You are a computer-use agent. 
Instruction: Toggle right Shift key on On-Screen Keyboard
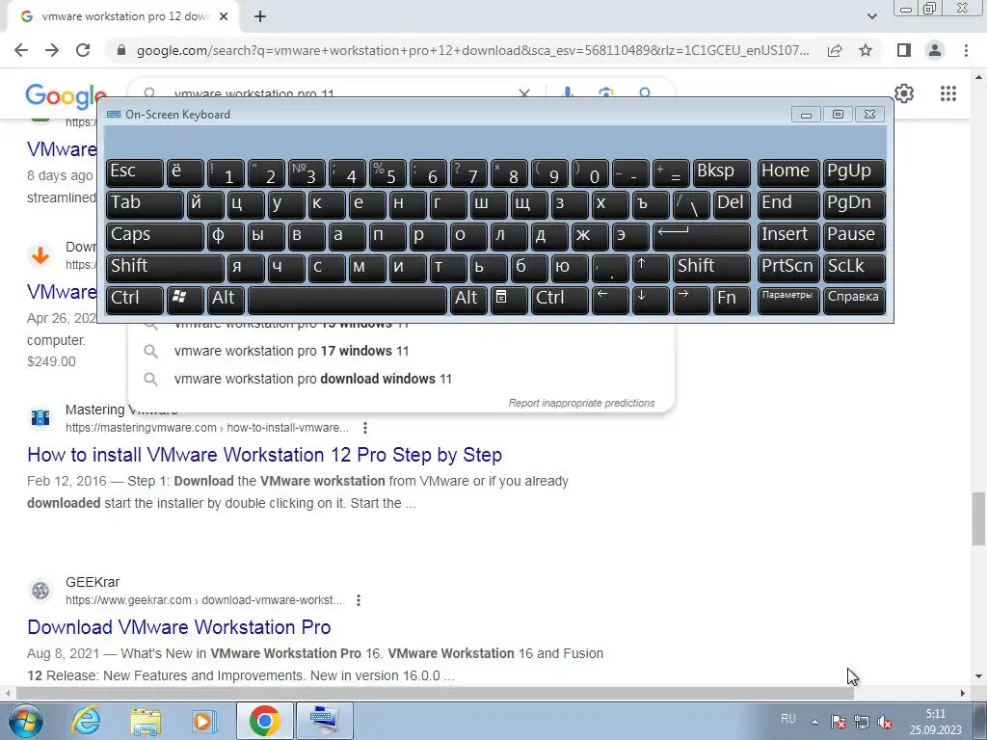[x=711, y=267]
